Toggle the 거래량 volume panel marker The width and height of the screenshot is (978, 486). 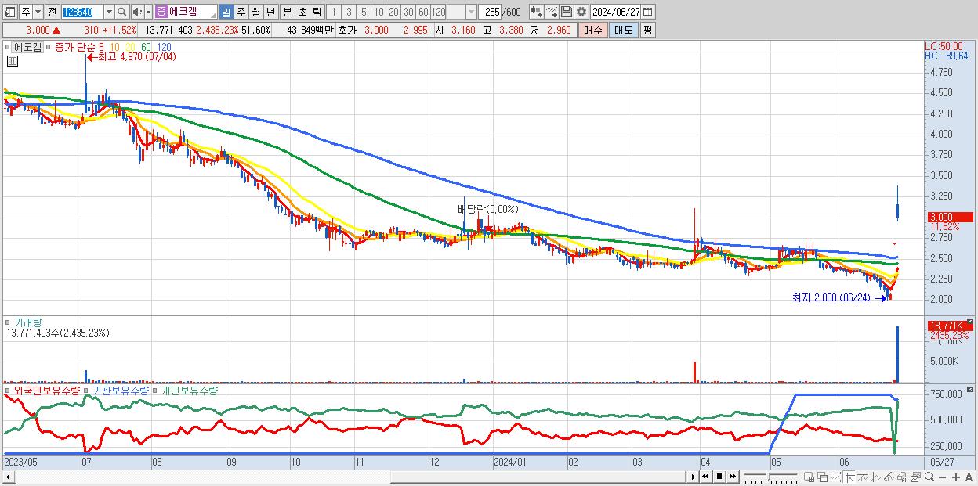(x=7, y=322)
